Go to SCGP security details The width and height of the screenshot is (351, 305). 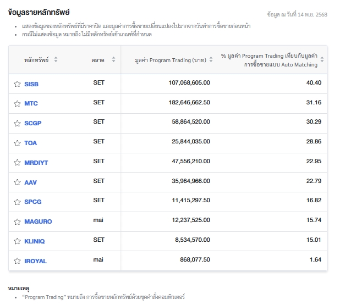pyautogui.click(x=32, y=123)
